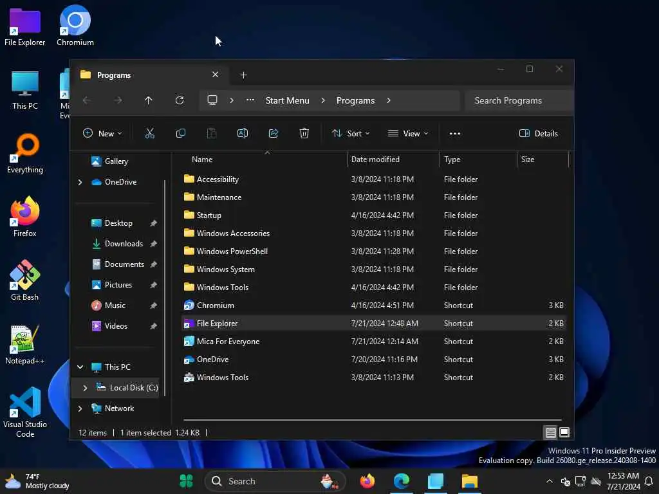Go up one folder level arrow
Image resolution: width=659 pixels, height=494 pixels.
pos(149,100)
